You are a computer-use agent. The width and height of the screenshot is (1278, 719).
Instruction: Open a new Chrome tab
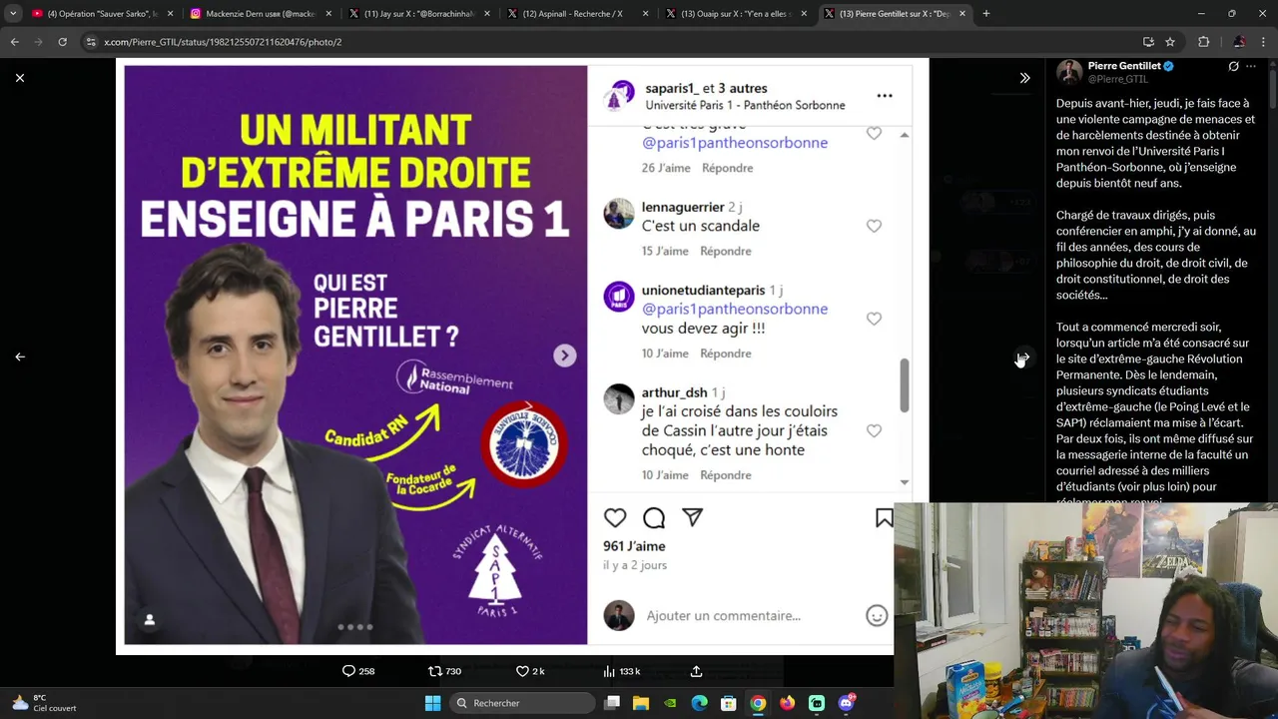[986, 14]
